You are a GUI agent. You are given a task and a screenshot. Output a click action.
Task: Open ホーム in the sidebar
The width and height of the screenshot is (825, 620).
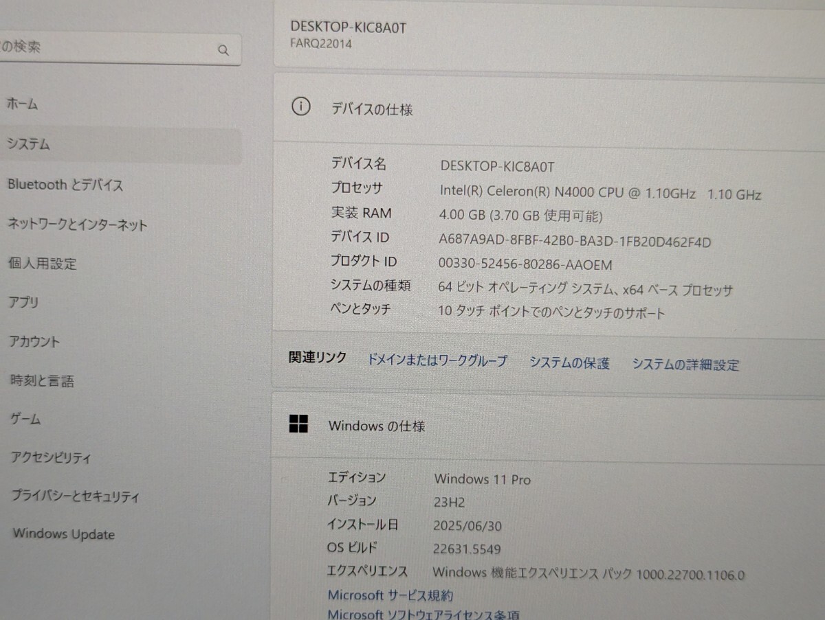click(22, 104)
